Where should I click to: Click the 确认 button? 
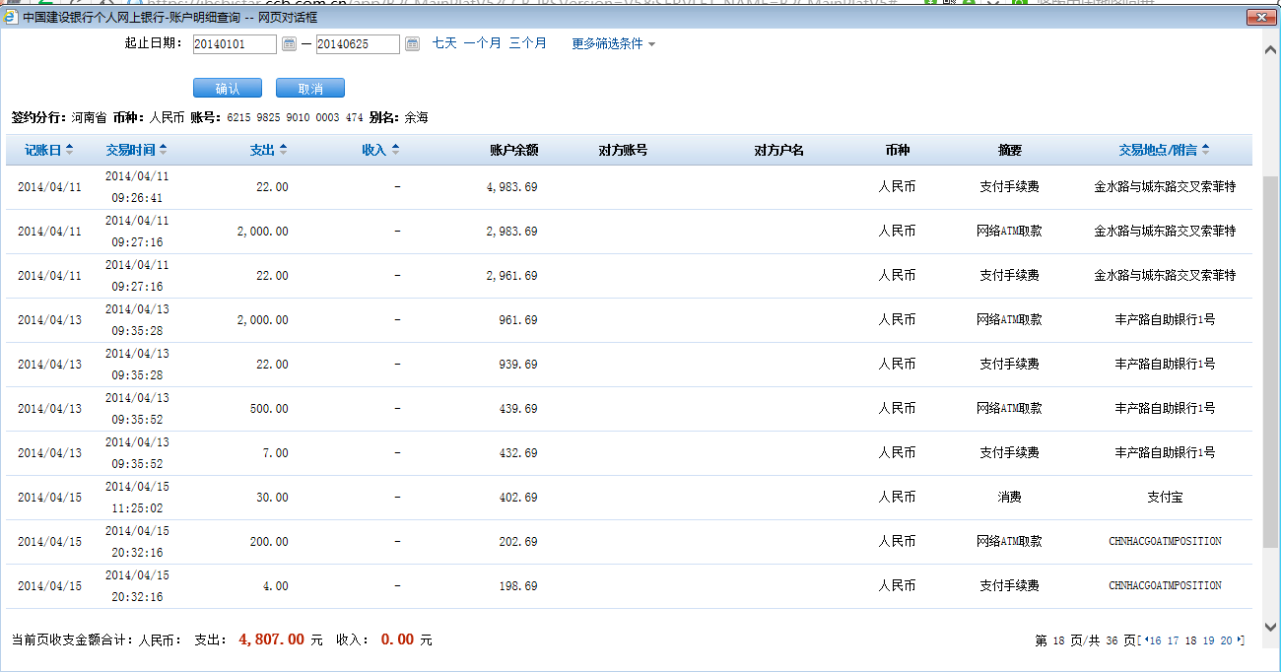[x=228, y=89]
